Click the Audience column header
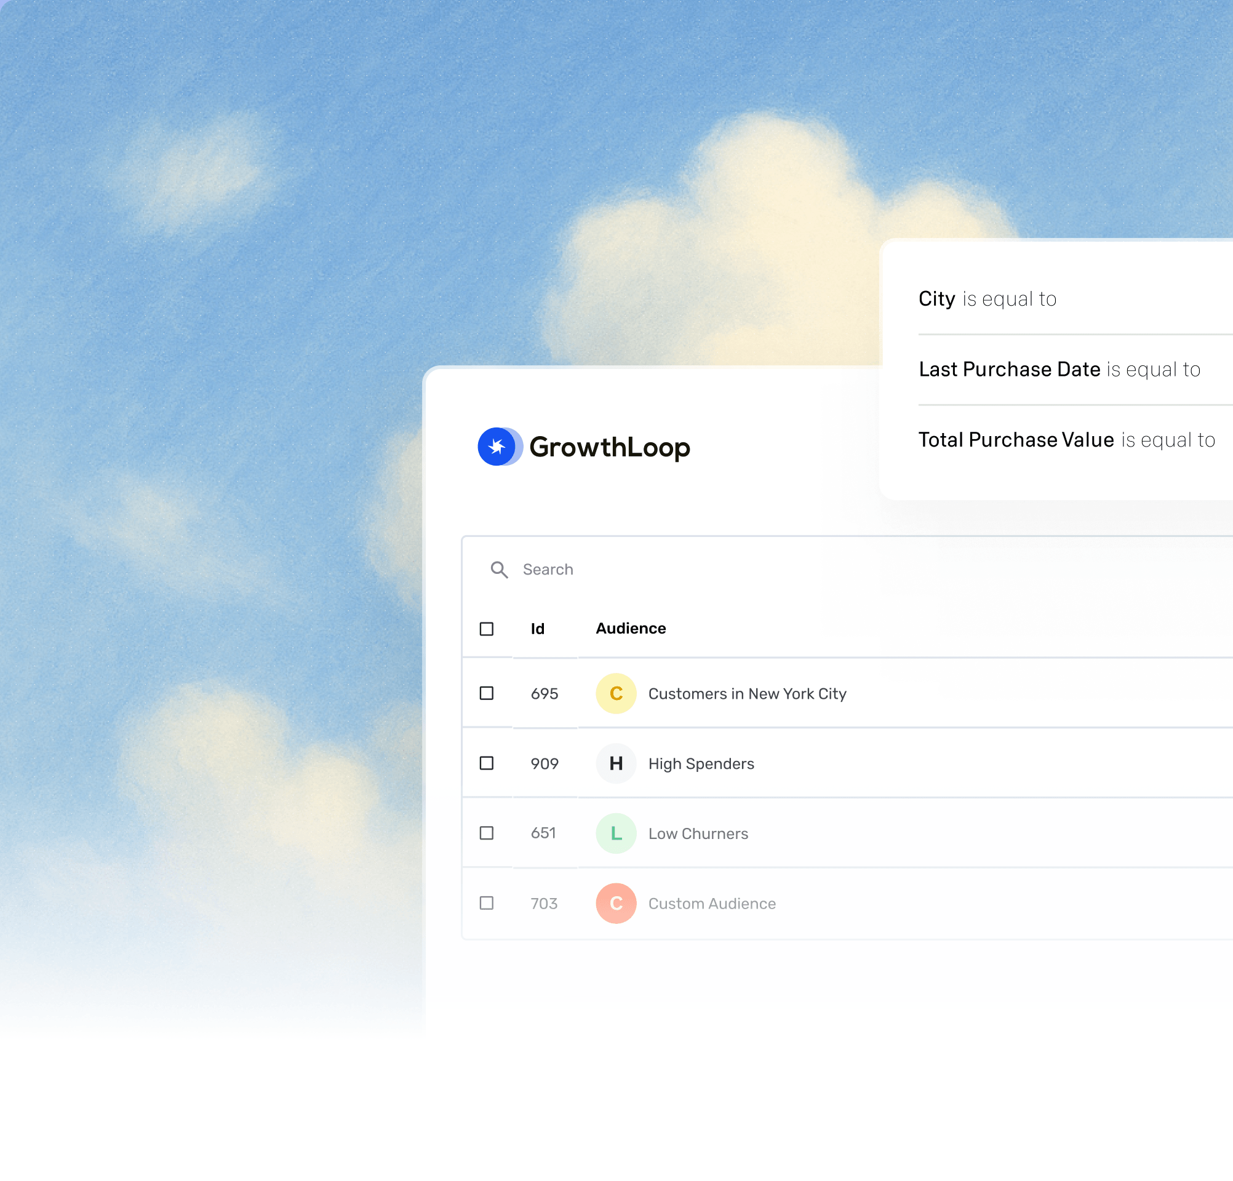1233x1181 pixels. click(x=630, y=629)
